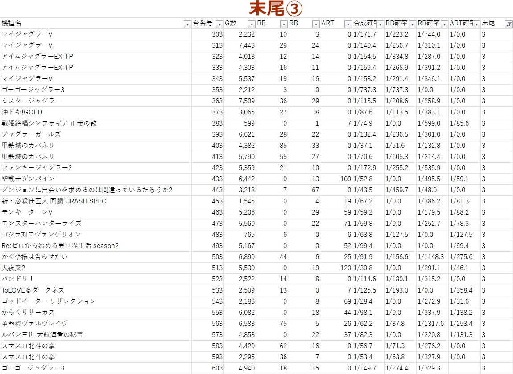Select RB確率 cell 1/48.0
Image resolution: width=513 pixels, height=374 pixels.
click(433, 190)
